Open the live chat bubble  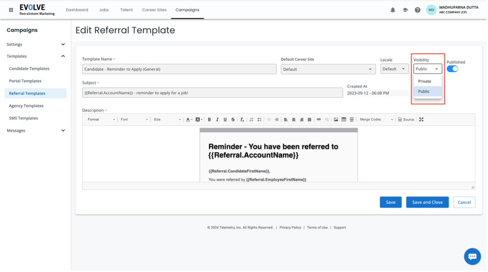[x=472, y=256]
